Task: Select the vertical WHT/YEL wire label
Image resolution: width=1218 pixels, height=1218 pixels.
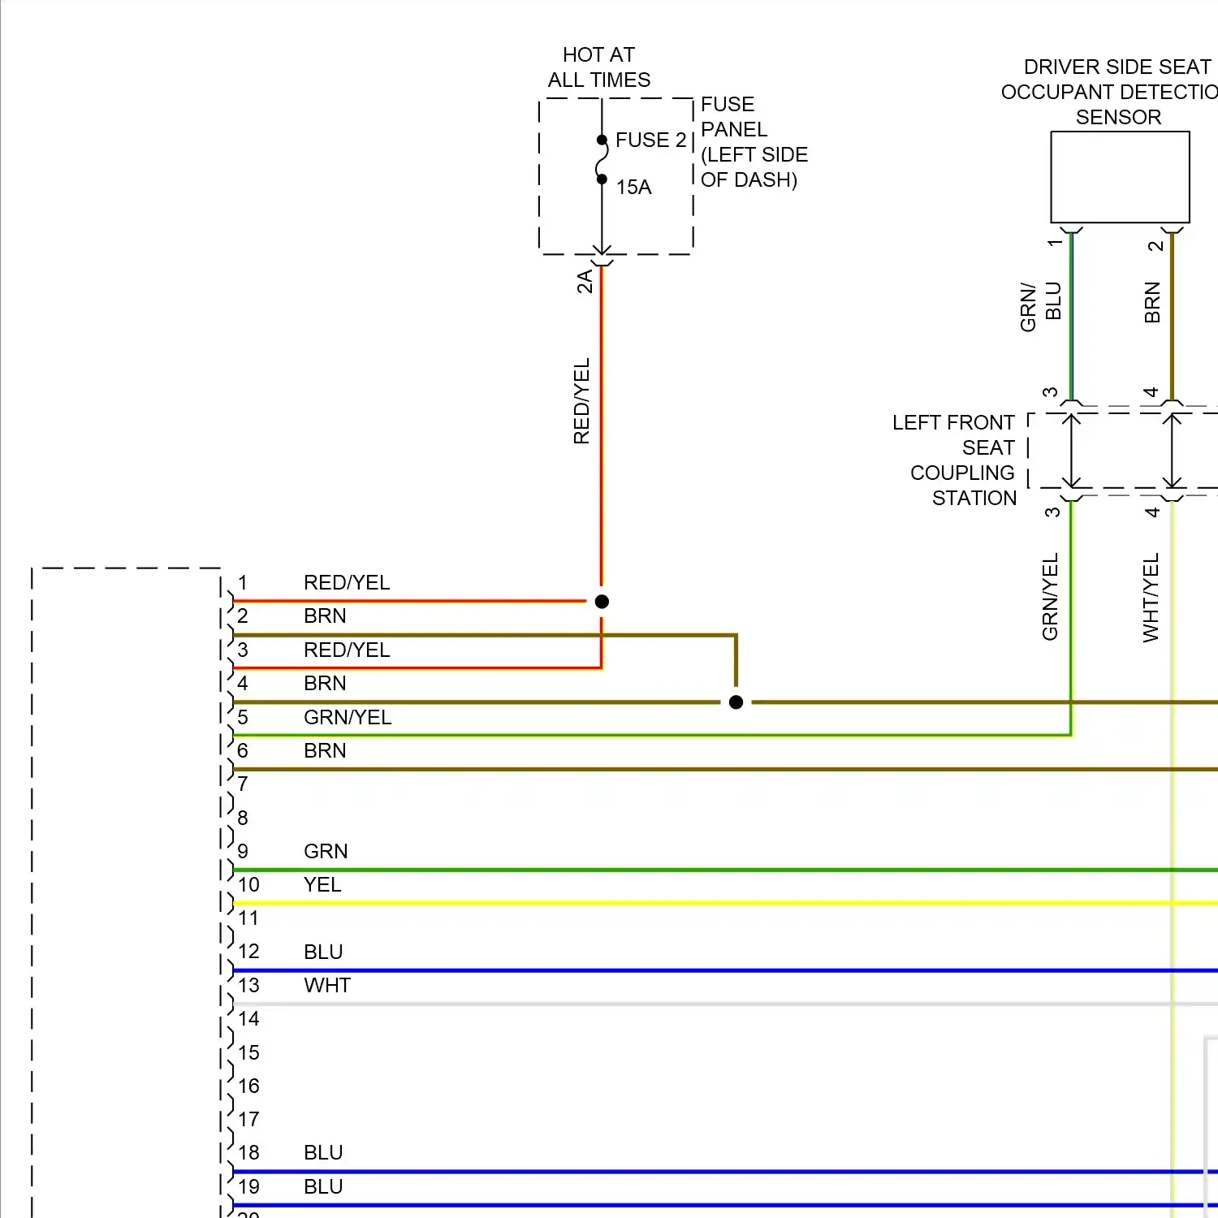Action: 1151,598
